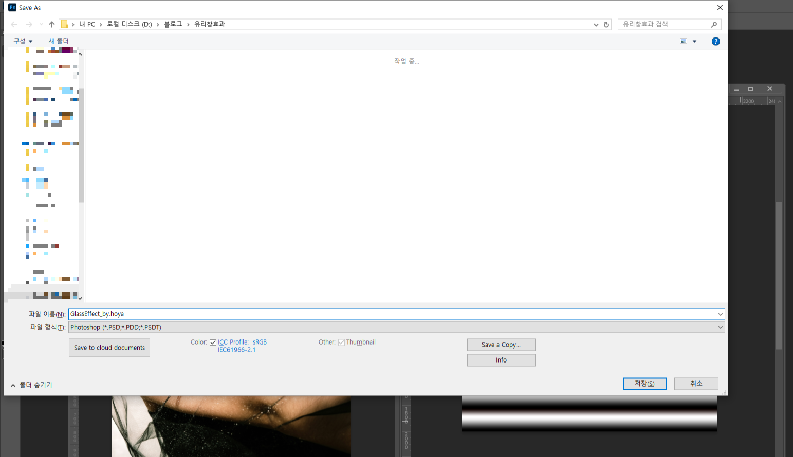The height and width of the screenshot is (457, 793).
Task: Select 블로그 folder in address path
Action: click(173, 24)
